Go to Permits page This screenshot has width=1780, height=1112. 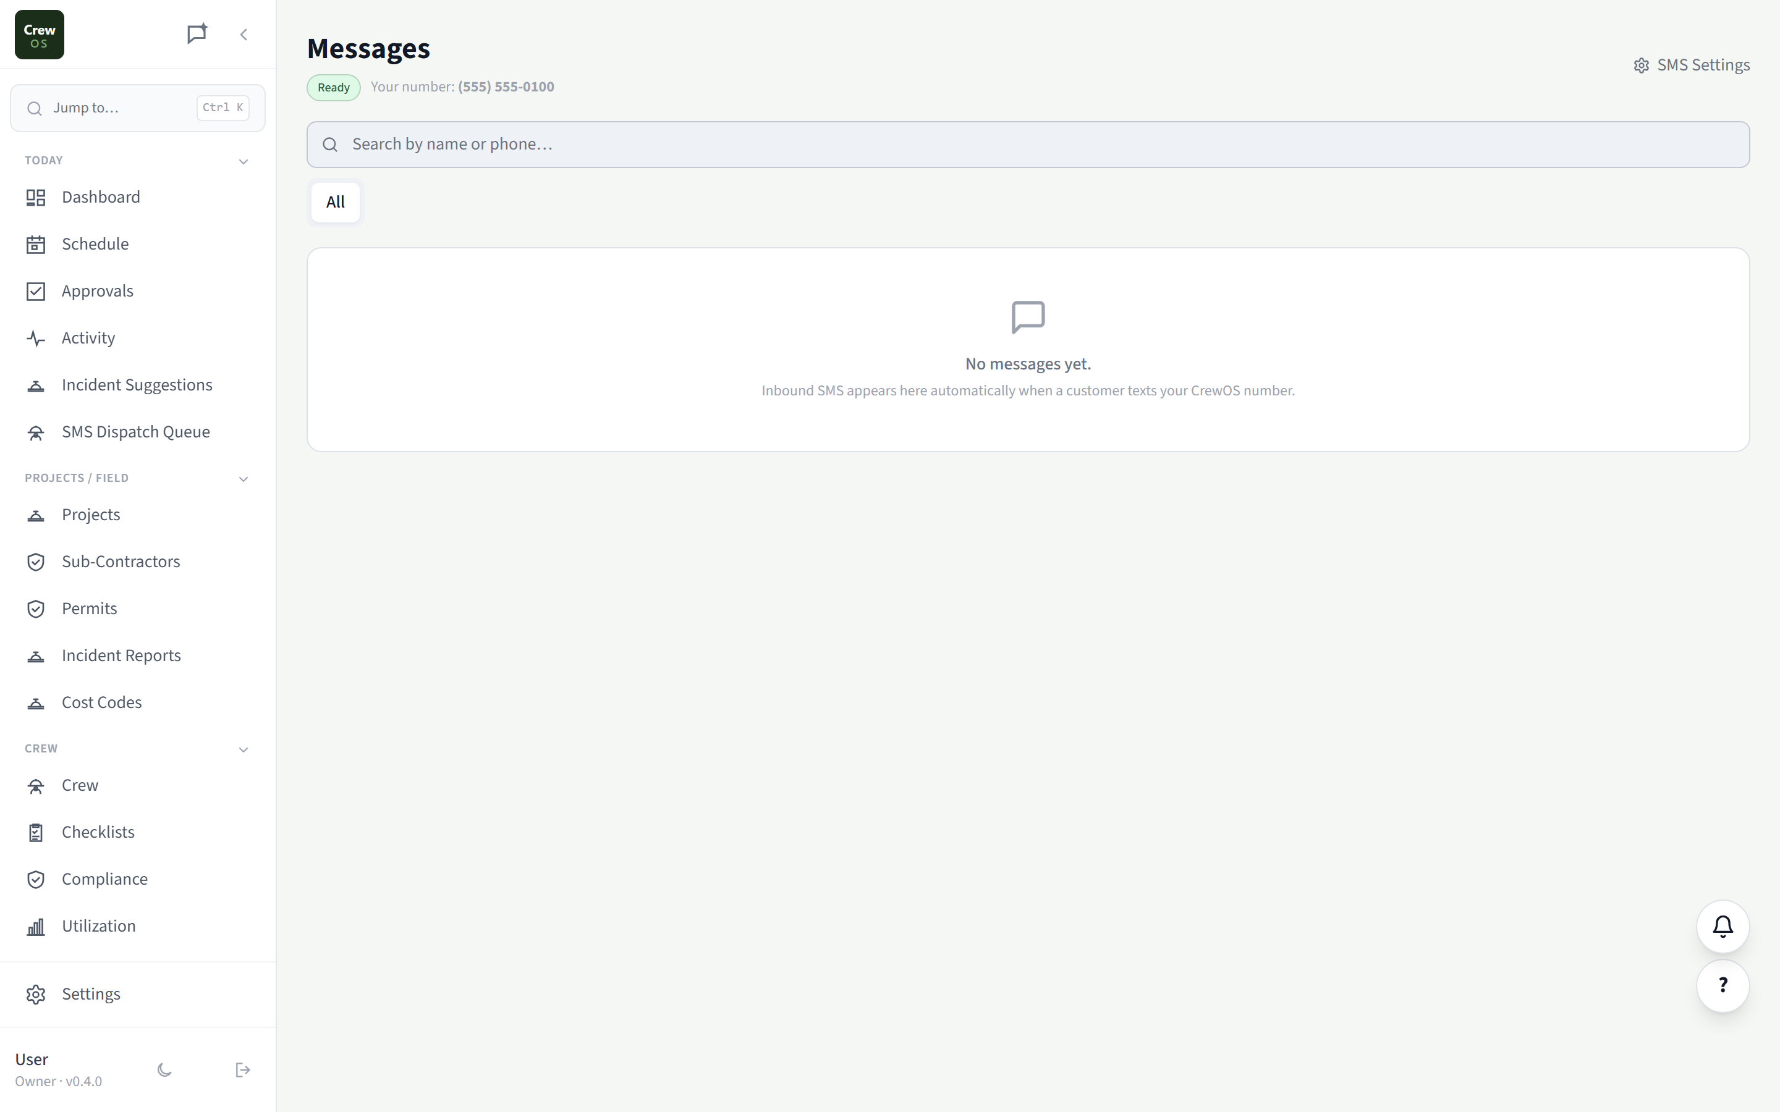[x=138, y=609]
